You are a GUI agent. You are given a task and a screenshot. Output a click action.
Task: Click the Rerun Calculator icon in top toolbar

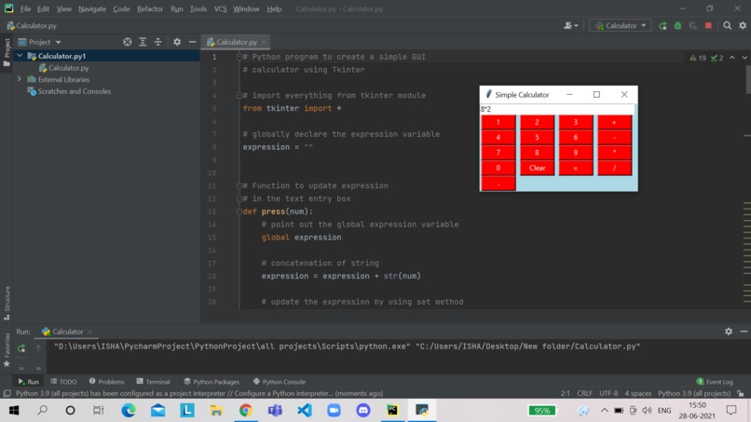[x=662, y=26]
